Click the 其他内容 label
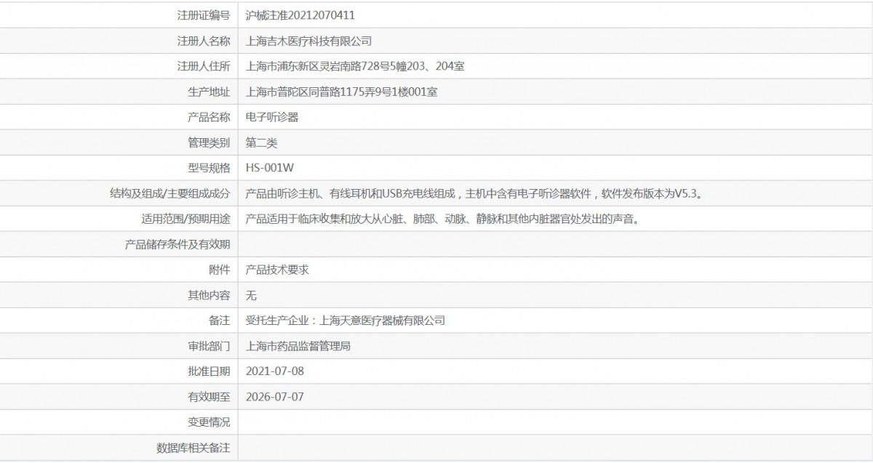 click(209, 295)
